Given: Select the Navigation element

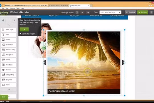Looking at the screenshot, I should tap(9, 55).
